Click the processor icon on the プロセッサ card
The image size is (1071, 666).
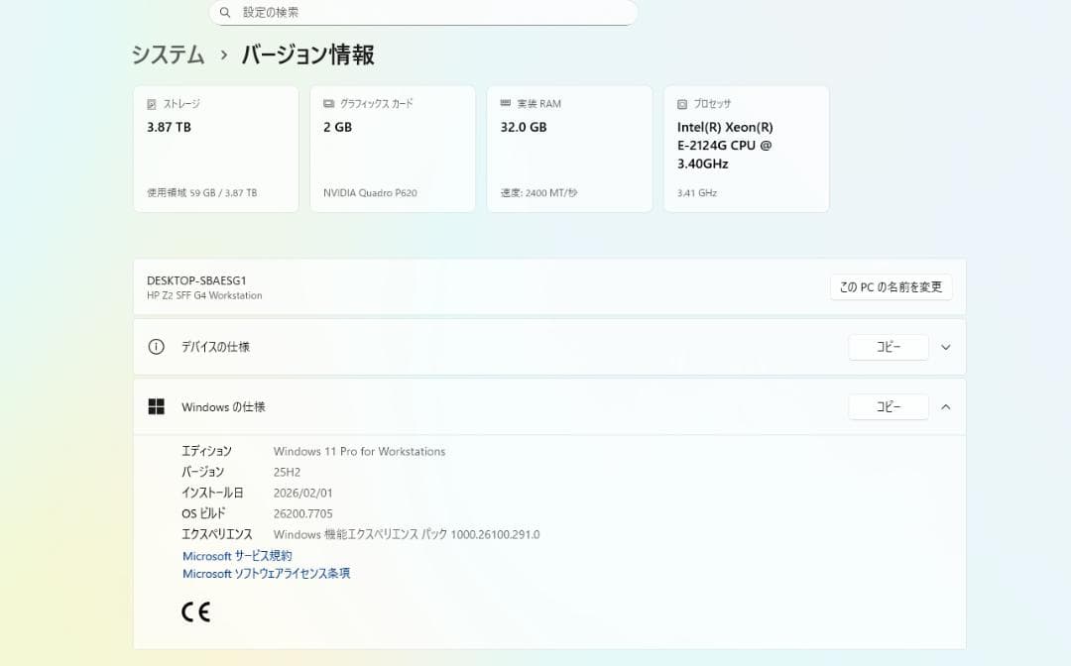(x=682, y=103)
